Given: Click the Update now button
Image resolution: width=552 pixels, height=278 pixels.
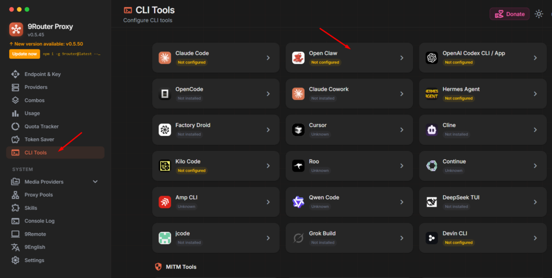Looking at the screenshot, I should (x=24, y=54).
